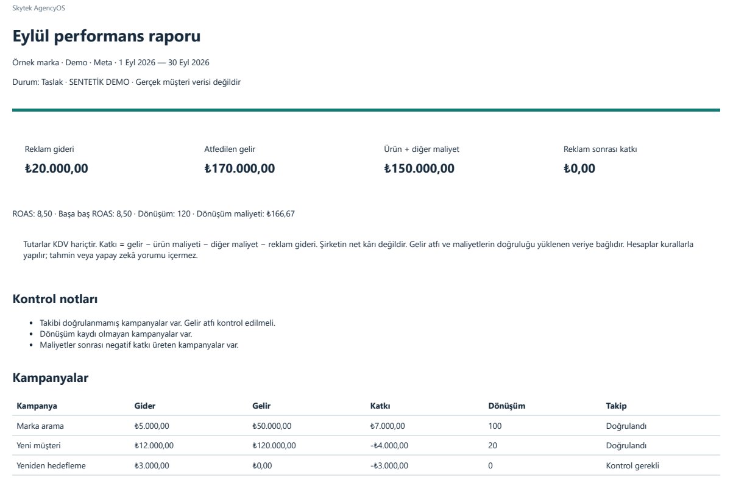Click the Atfedilen gelir label
Viewport: 733px width, 480px height.
(230, 149)
